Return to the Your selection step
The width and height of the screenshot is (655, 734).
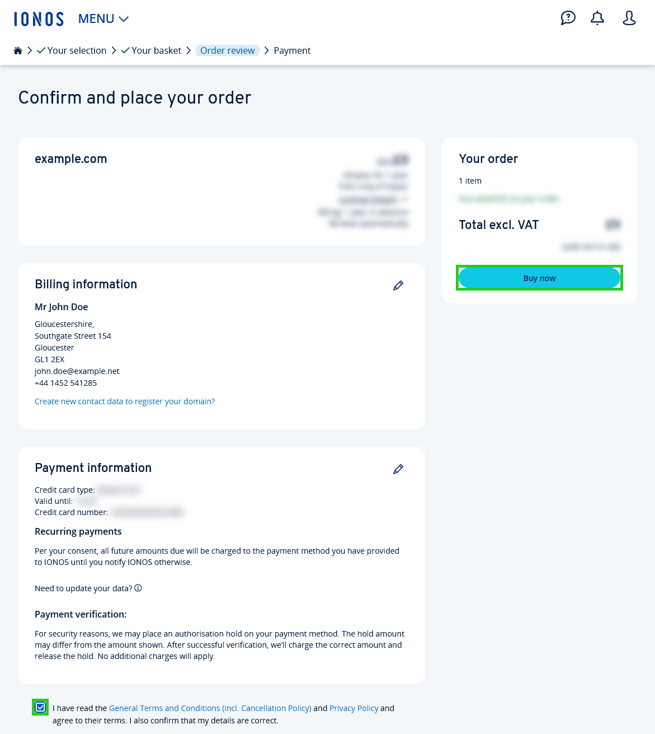(x=76, y=50)
